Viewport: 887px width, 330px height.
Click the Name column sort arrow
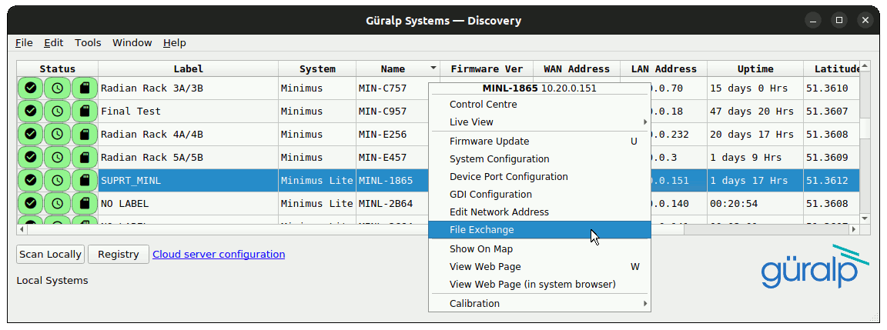coord(433,68)
